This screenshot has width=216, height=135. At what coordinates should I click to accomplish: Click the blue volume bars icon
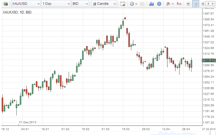[x=151, y=4]
